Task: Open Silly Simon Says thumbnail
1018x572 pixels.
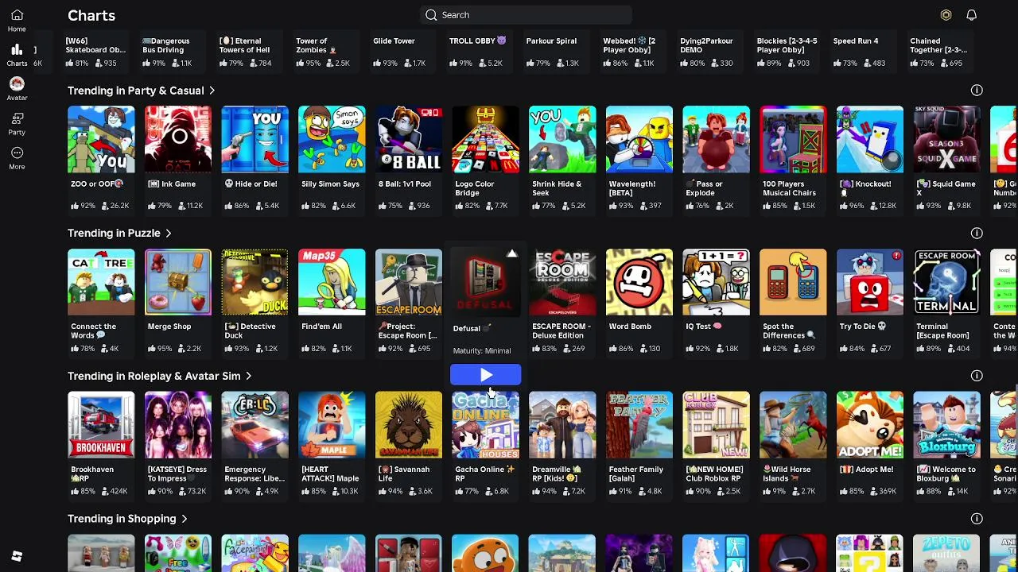Action: [x=332, y=139]
